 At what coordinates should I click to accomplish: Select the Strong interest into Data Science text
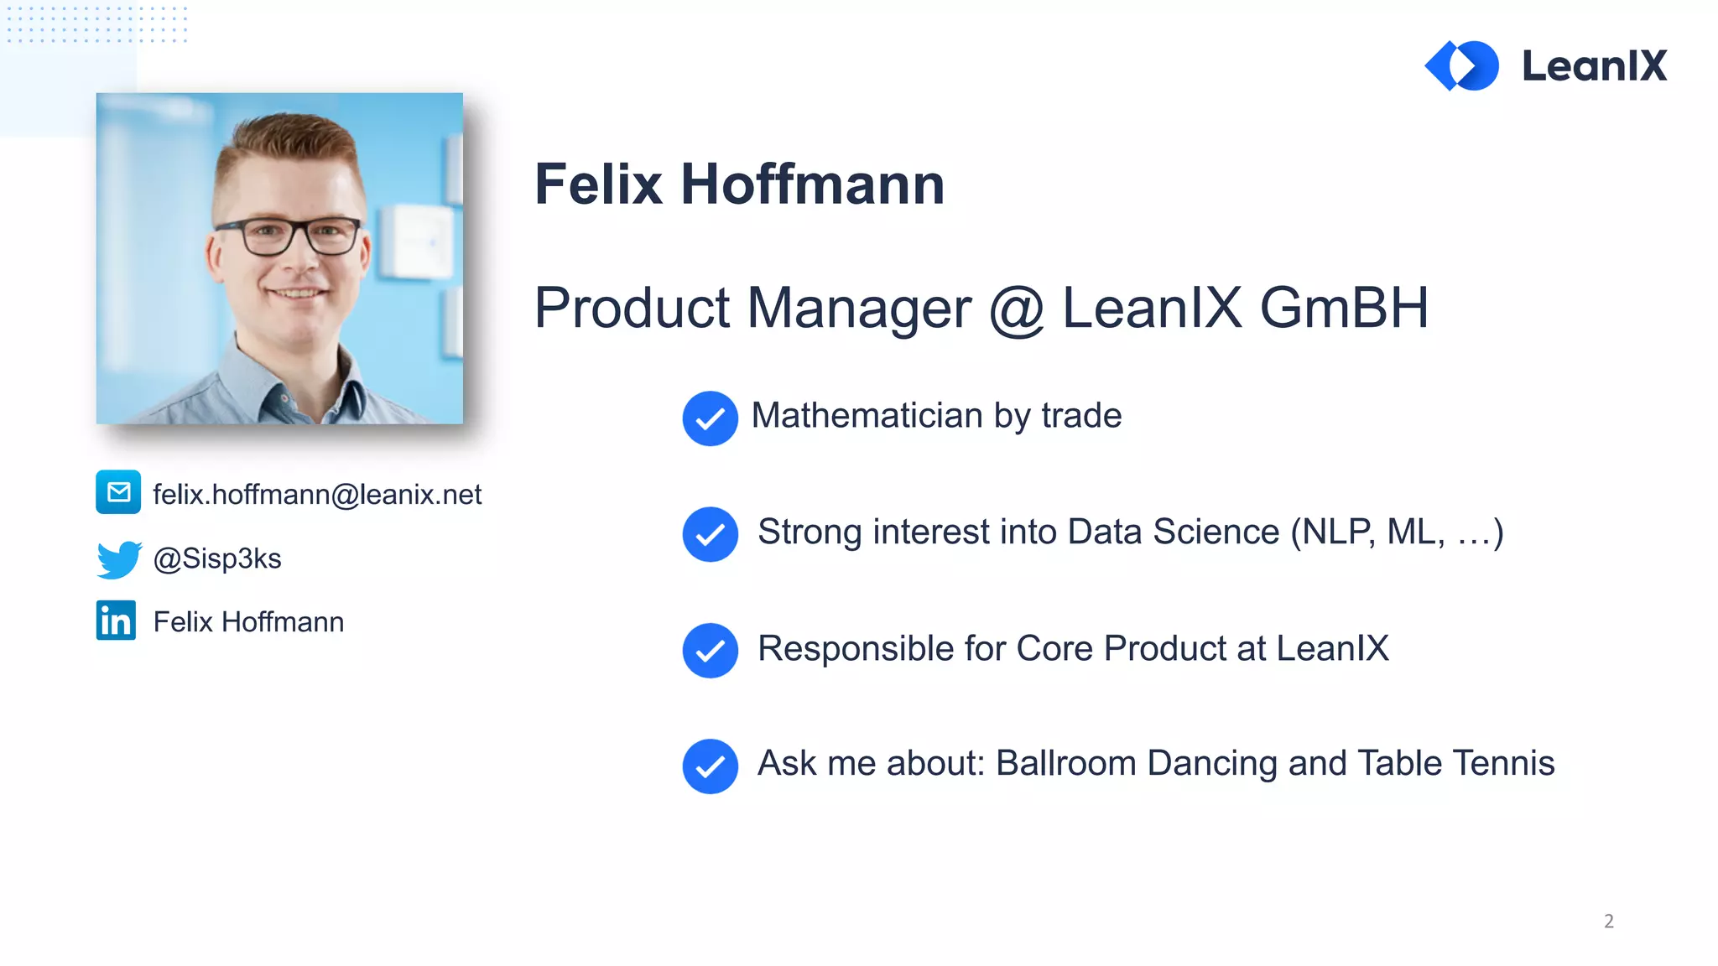point(1130,532)
